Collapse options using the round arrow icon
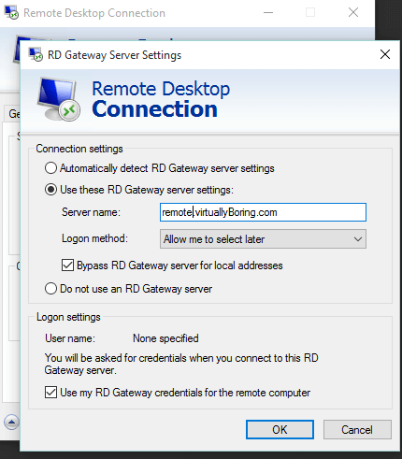Screen dimensions: 402x459 (11, 423)
